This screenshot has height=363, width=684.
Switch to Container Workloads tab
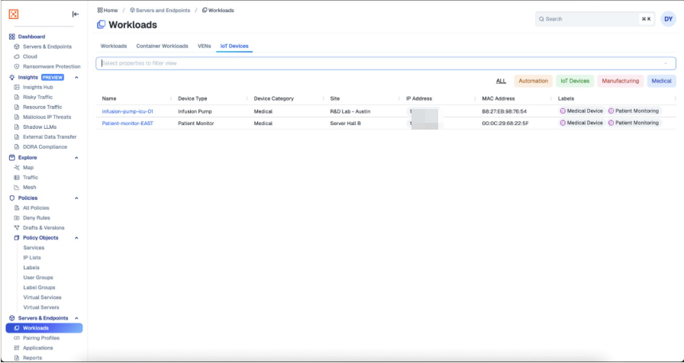163,46
